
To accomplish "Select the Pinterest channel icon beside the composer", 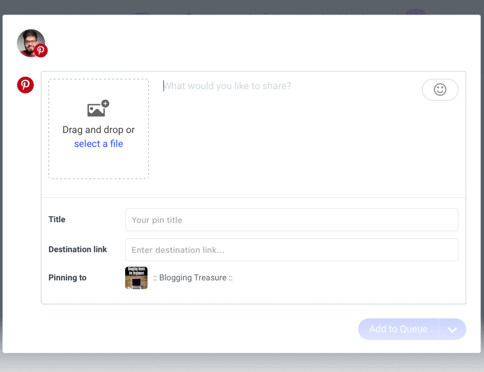I will [25, 85].
